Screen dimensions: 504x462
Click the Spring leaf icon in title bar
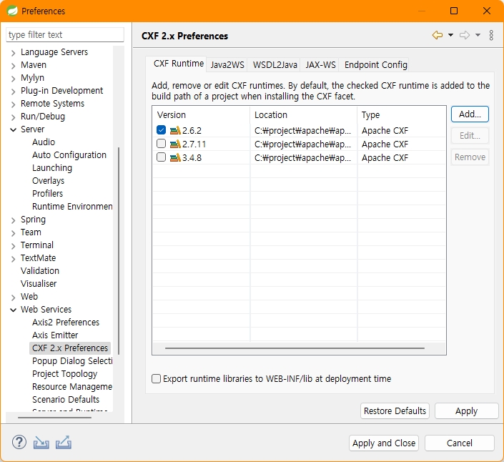(12, 11)
